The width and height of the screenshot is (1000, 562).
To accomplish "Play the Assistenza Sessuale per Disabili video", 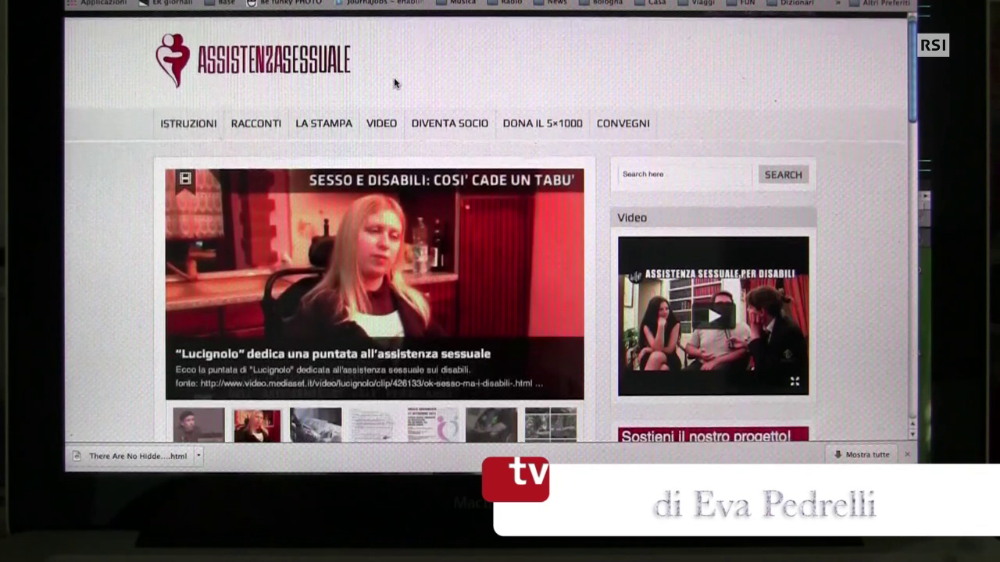I will [713, 315].
